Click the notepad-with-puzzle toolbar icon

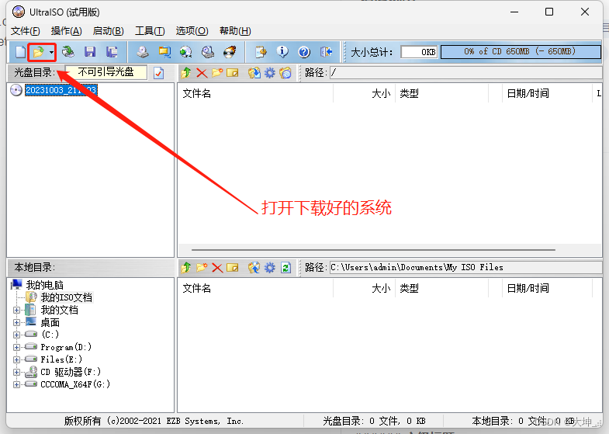[261, 52]
